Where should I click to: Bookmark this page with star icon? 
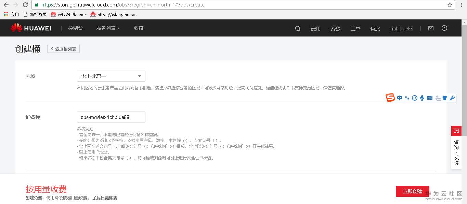click(450, 5)
